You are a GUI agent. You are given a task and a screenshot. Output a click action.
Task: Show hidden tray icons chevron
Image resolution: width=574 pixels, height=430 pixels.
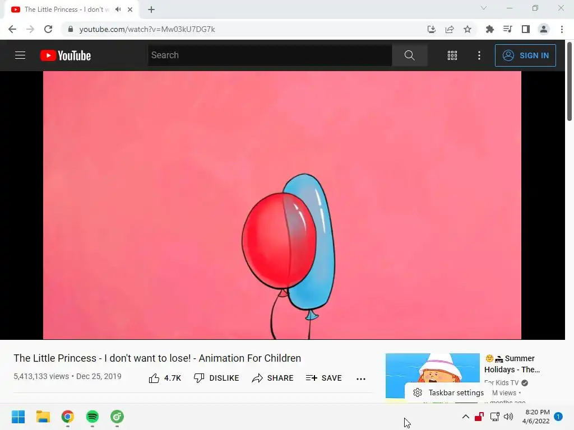point(466,417)
